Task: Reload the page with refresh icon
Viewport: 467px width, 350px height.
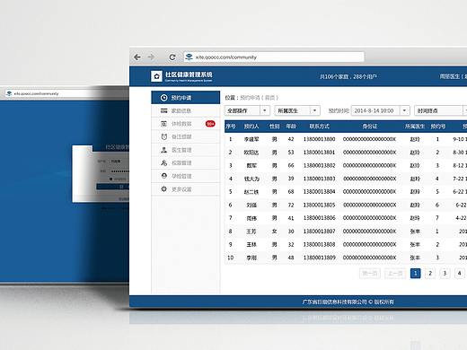Action: [172, 57]
